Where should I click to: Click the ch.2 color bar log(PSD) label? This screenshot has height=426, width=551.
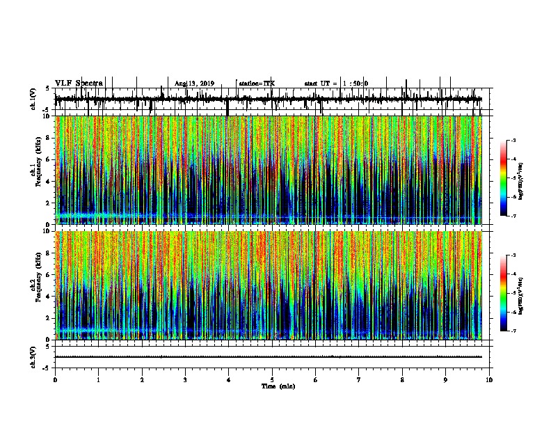521,297
